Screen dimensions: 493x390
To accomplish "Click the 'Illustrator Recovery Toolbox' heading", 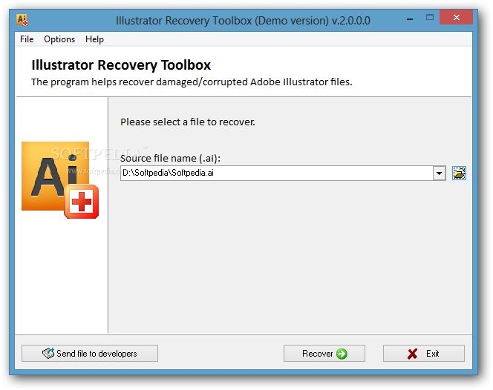I will point(121,65).
